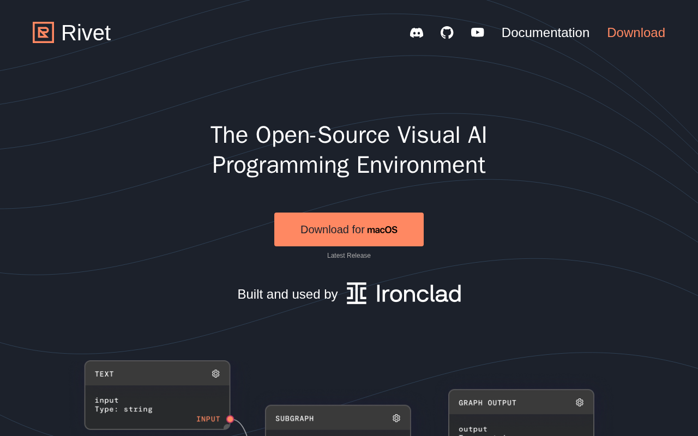Click Download for macOS button
This screenshot has width=698, height=436.
coord(349,229)
